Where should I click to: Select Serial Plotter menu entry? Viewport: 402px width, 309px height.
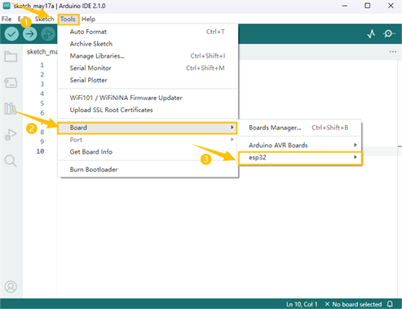[x=148, y=80]
